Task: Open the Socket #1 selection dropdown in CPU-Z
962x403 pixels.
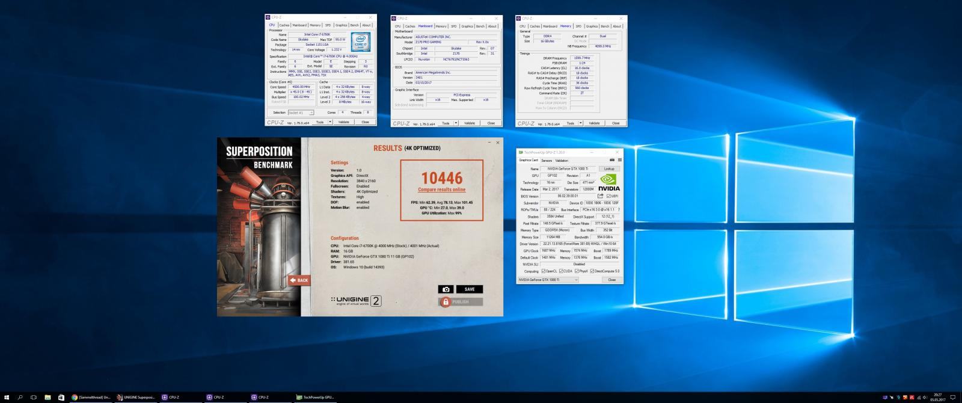Action: click(x=301, y=112)
